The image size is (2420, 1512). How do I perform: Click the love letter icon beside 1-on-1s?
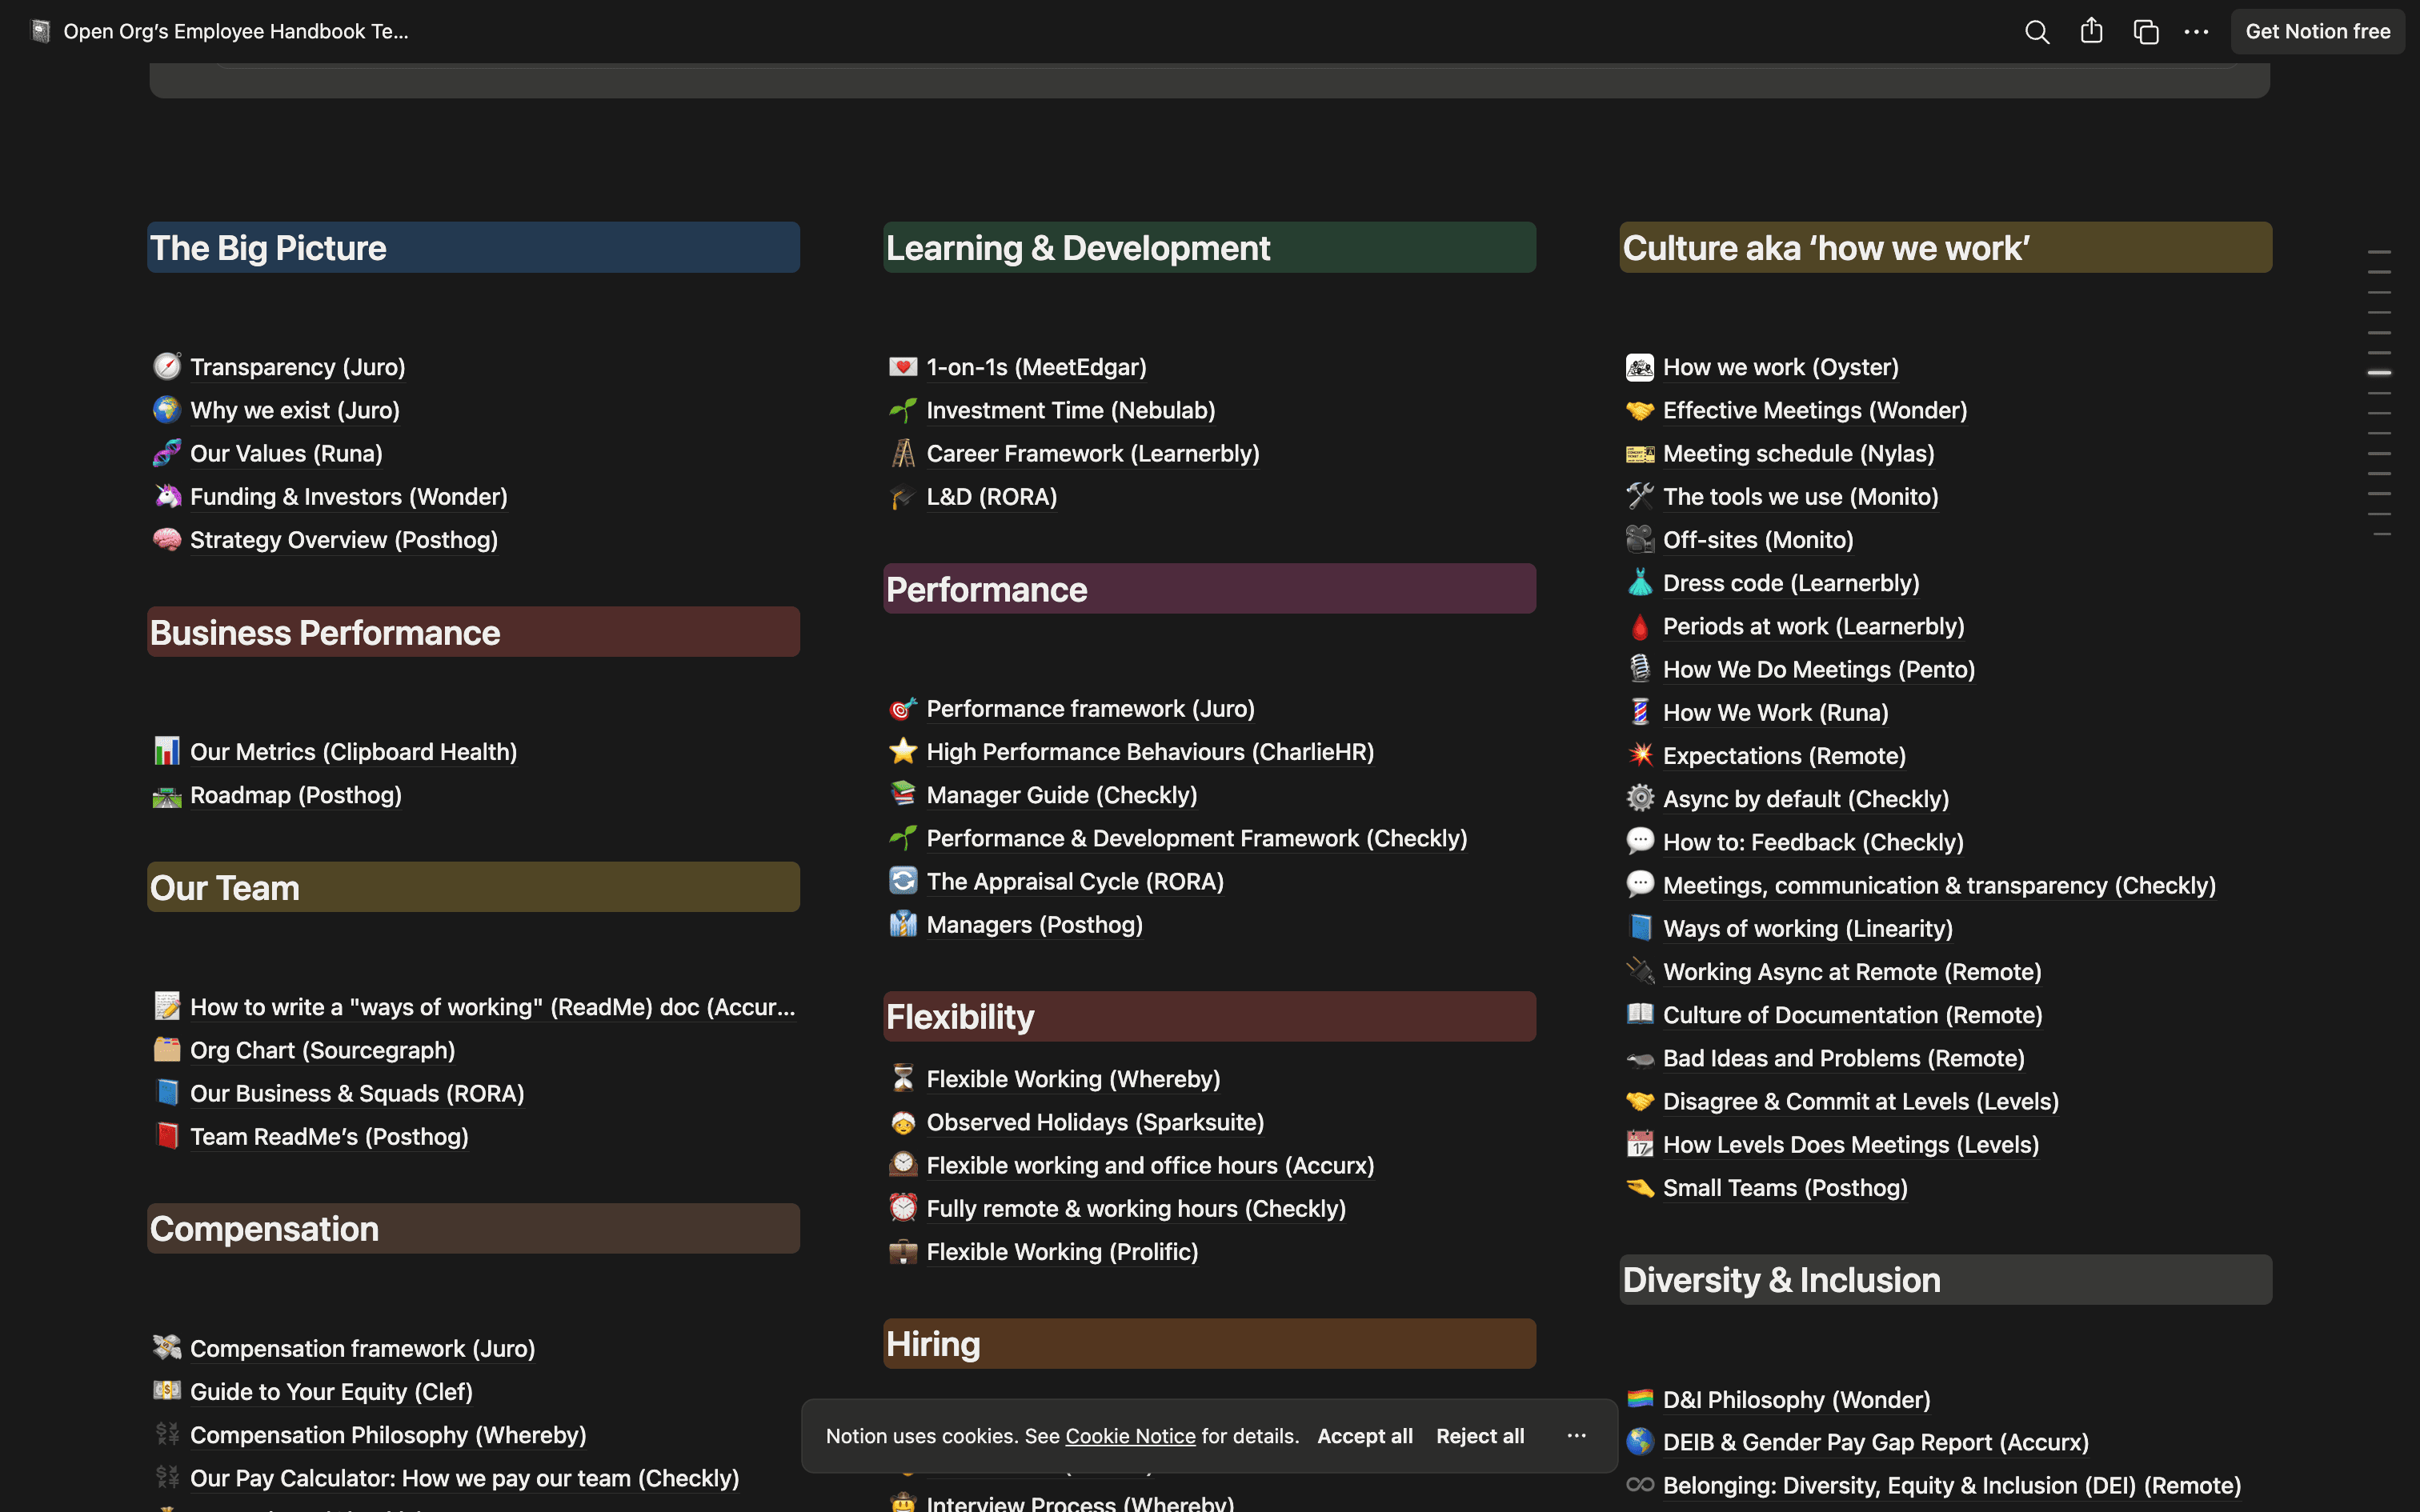(903, 366)
